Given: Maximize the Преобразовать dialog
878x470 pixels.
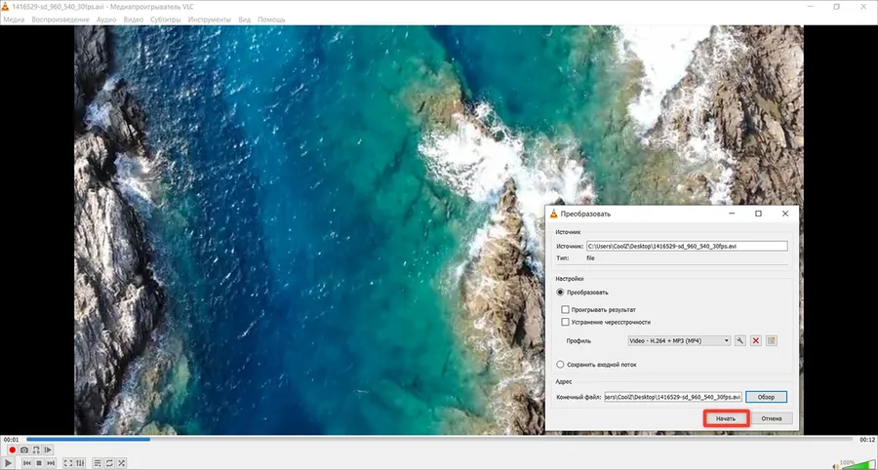Looking at the screenshot, I should click(758, 214).
